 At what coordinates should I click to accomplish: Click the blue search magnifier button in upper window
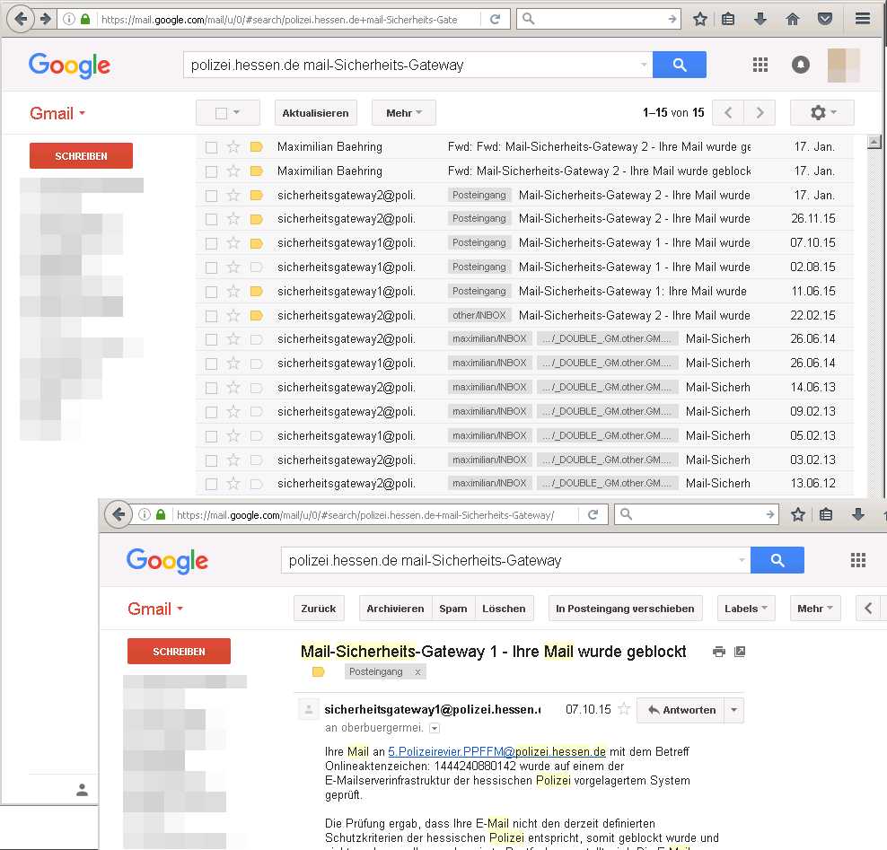click(679, 65)
